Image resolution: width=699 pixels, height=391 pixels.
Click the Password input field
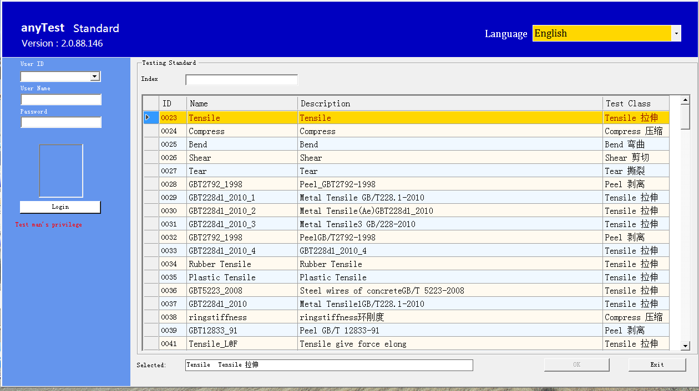[61, 122]
